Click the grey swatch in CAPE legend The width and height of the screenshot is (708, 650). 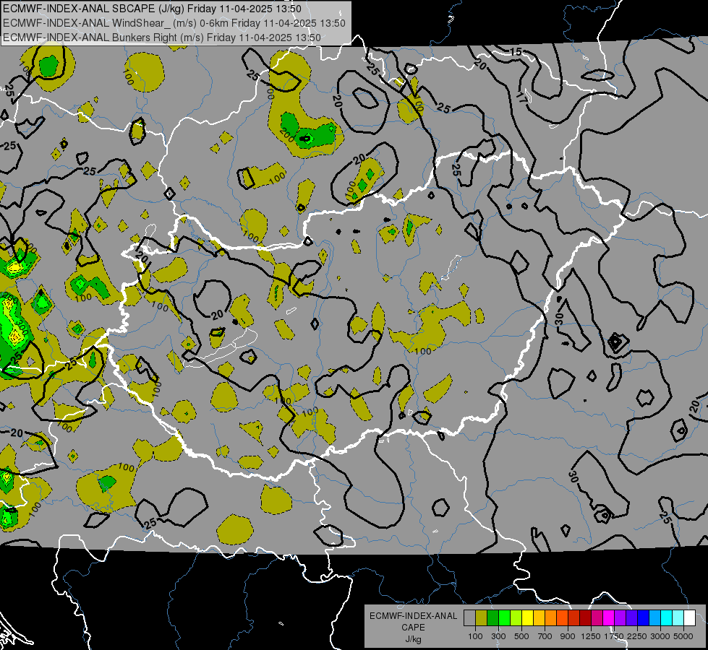point(469,618)
